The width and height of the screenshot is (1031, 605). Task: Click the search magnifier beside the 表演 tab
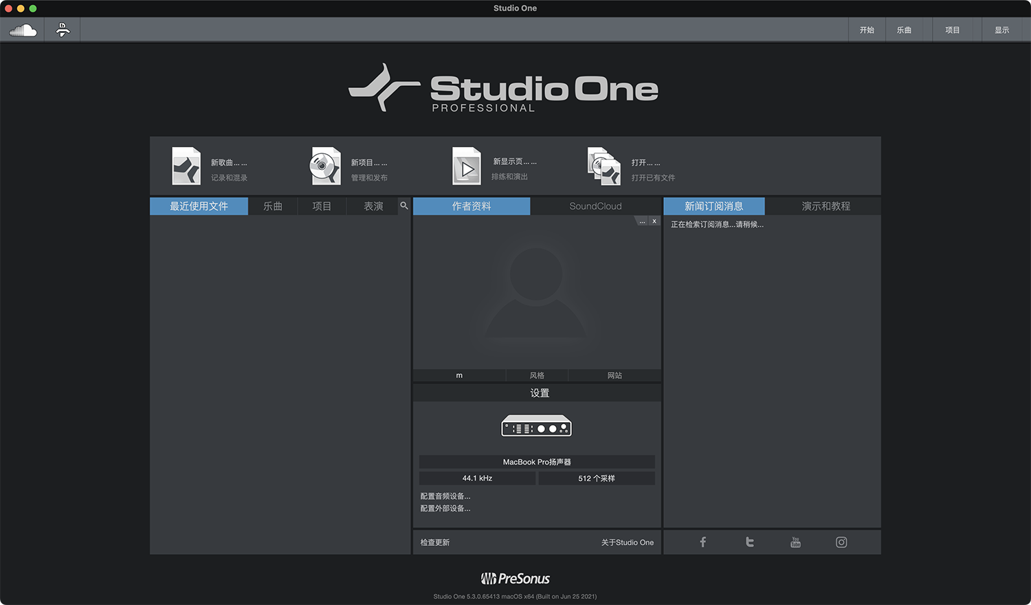404,206
